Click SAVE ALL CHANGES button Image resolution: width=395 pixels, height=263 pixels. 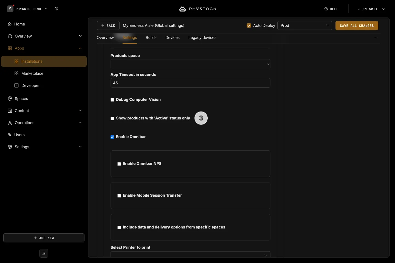tap(357, 25)
